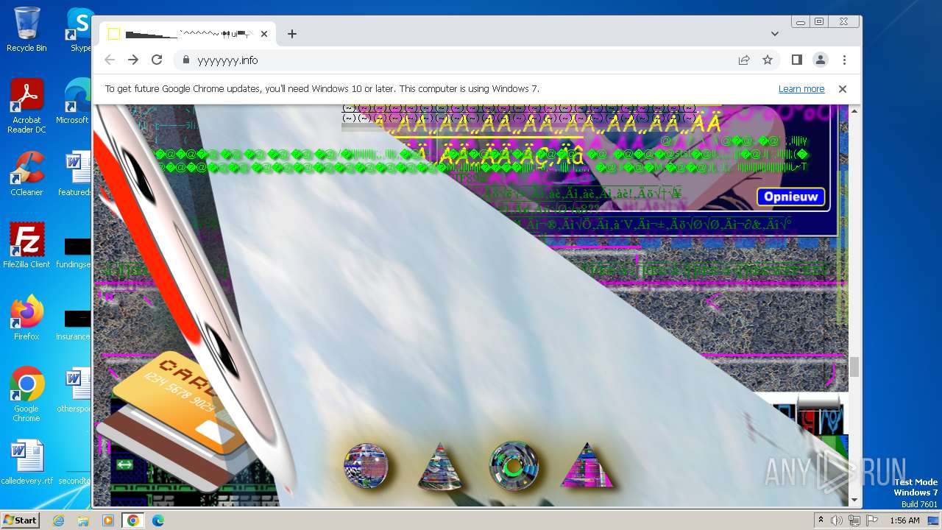The width and height of the screenshot is (942, 530).
Task: Show hidden system tray icons
Action: pyautogui.click(x=821, y=520)
